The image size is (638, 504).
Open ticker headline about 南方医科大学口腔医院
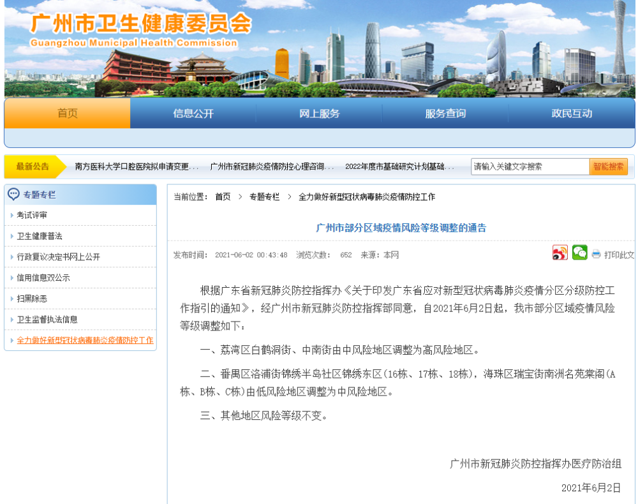[x=134, y=166]
